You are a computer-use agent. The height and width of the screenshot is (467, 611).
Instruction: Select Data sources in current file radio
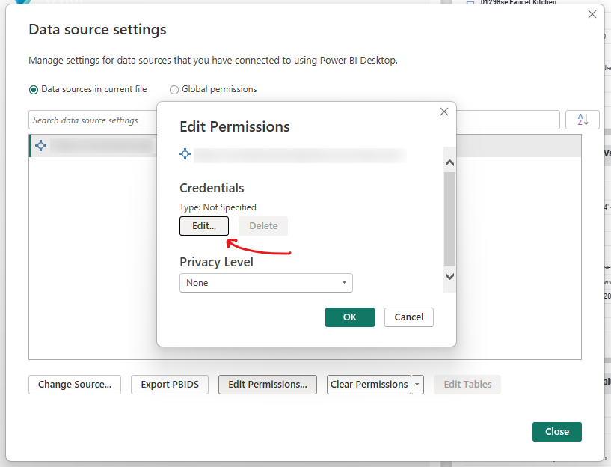coord(34,89)
